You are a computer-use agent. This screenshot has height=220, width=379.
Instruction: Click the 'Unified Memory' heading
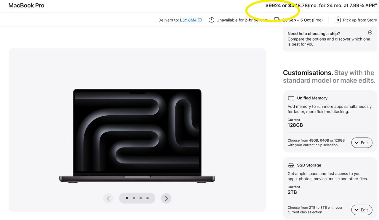pos(312,98)
